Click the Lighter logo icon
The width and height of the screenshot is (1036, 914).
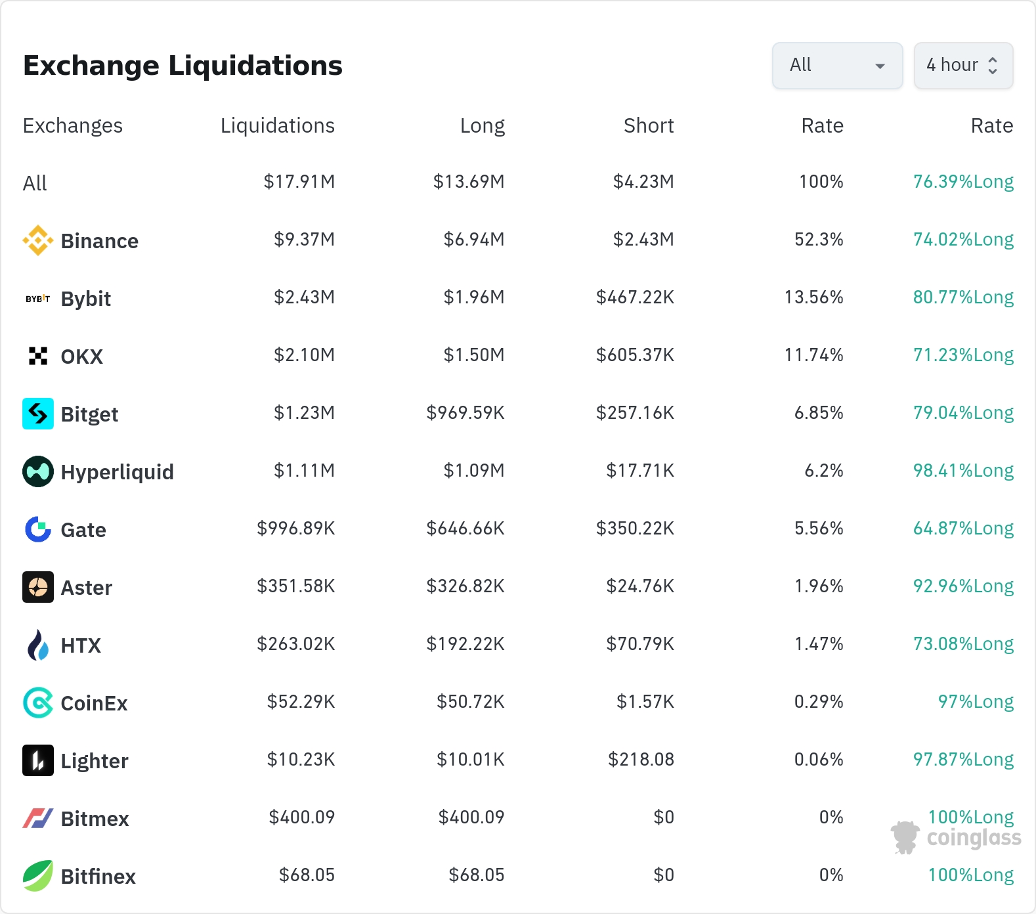click(x=38, y=760)
